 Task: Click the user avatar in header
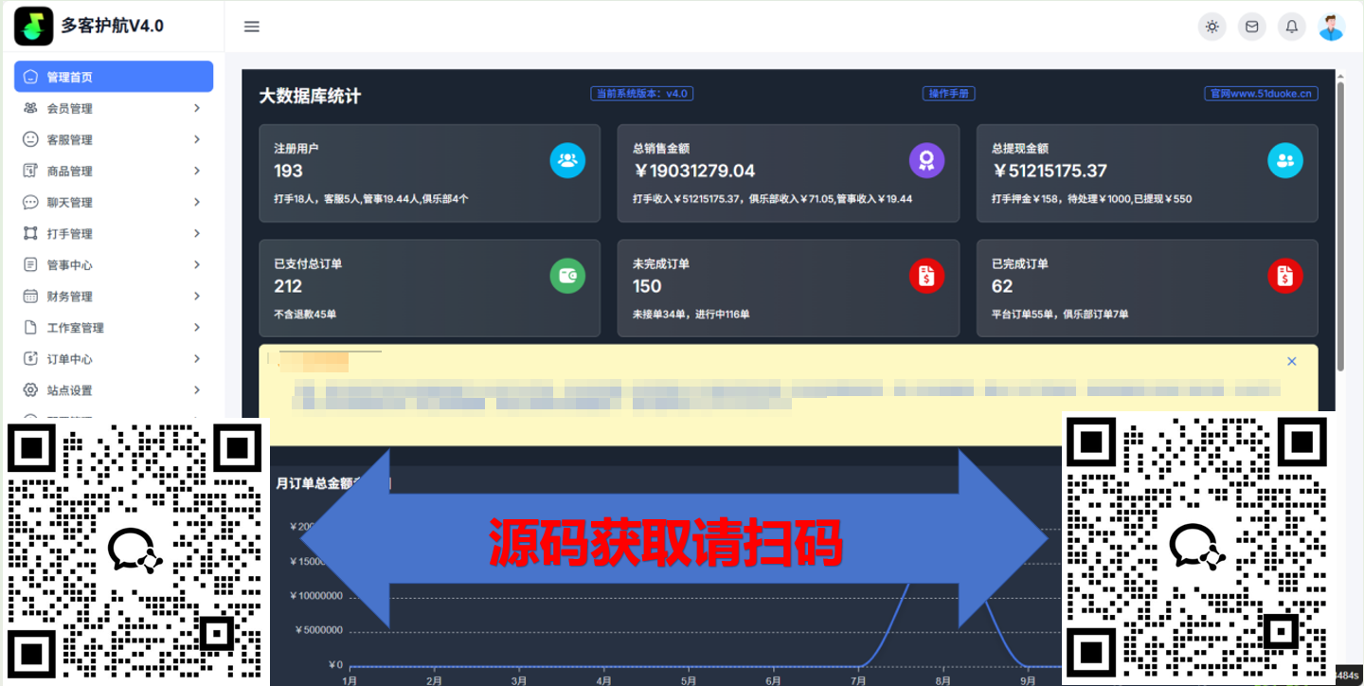click(x=1331, y=27)
